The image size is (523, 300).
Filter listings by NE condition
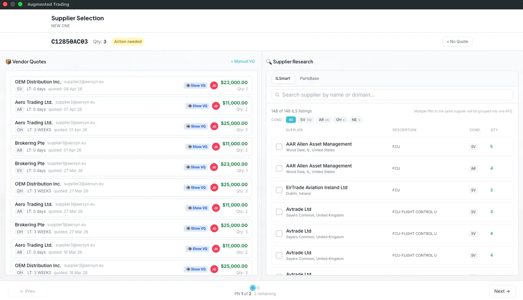[356, 120]
